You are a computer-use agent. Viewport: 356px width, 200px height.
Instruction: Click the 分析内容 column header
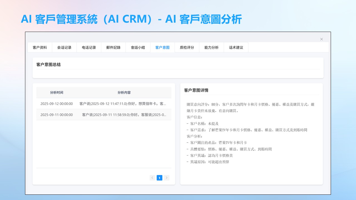pos(124,92)
